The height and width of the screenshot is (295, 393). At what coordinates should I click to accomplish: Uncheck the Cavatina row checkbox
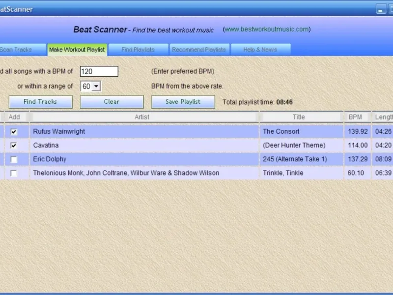point(14,146)
